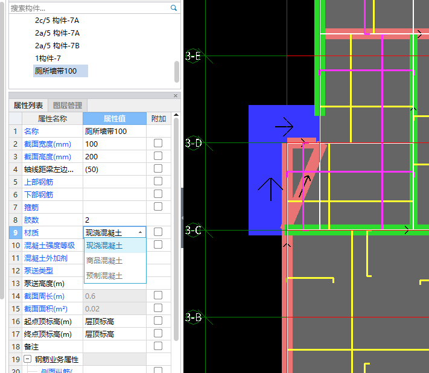Viewport: 429px width, 373px height.
Task: Toggle 附加 checkbox for 材质
Action: [158, 232]
